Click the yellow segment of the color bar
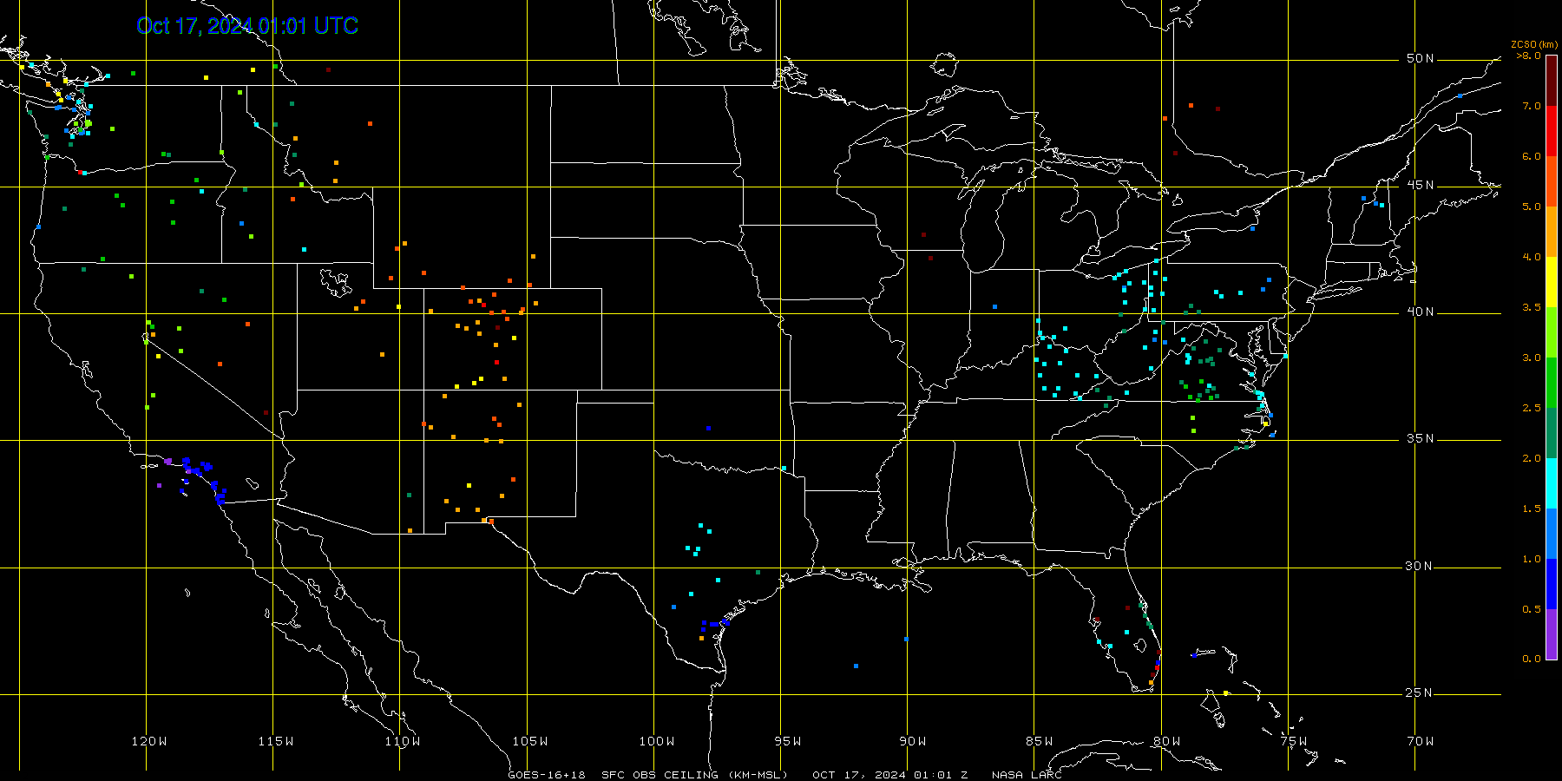The image size is (1562, 781). (x=1552, y=282)
